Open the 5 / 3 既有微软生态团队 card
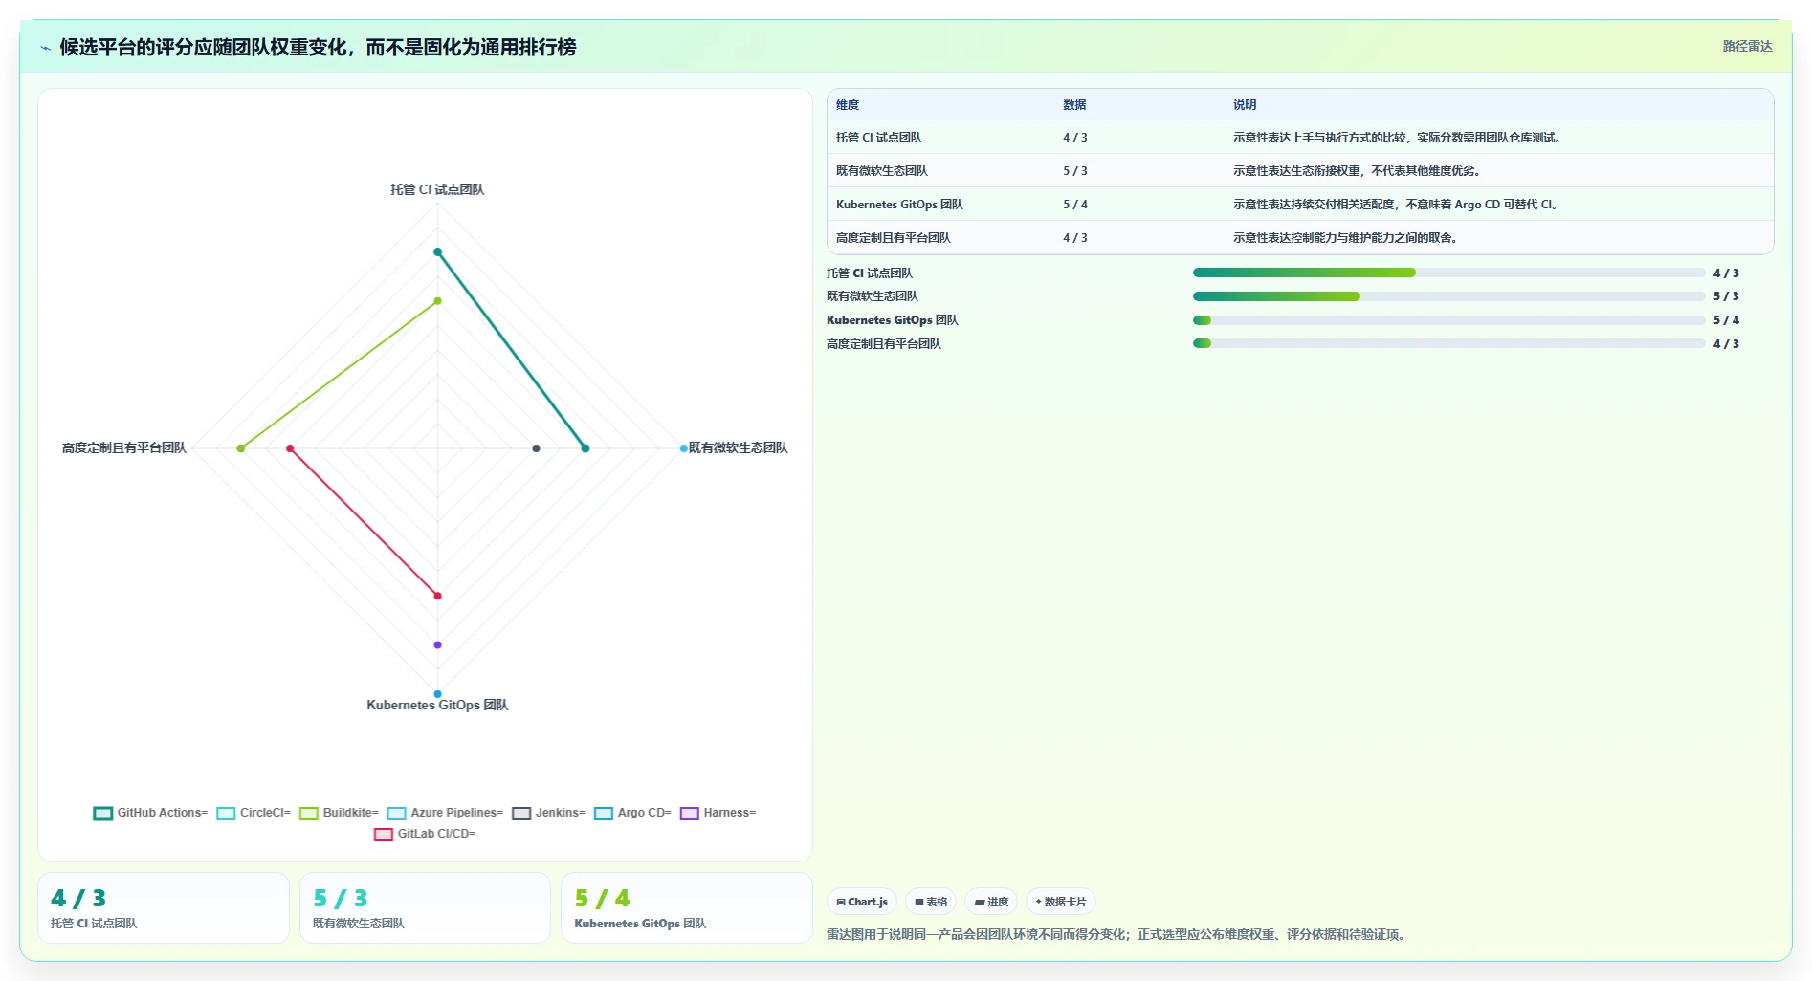 [x=425, y=908]
